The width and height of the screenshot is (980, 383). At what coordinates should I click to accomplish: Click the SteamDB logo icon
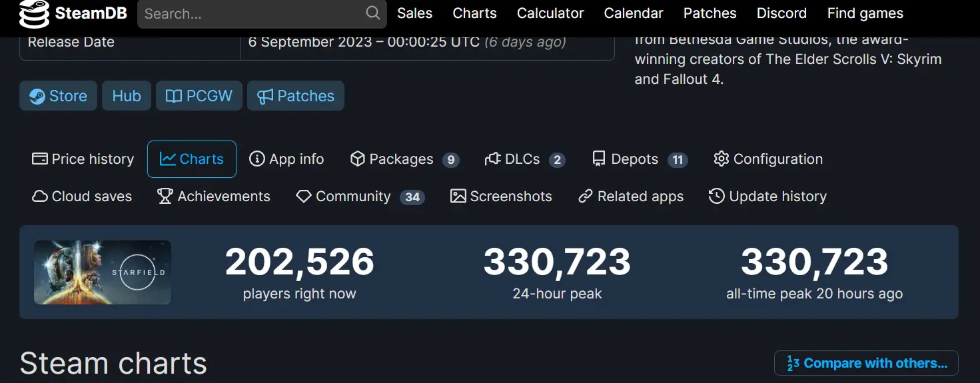[x=34, y=13]
